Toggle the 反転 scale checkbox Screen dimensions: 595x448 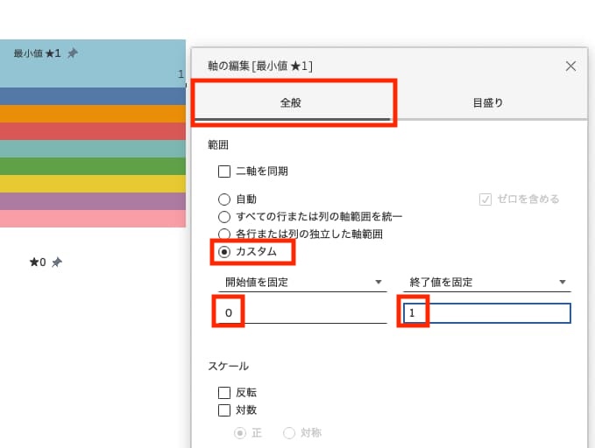(224, 393)
